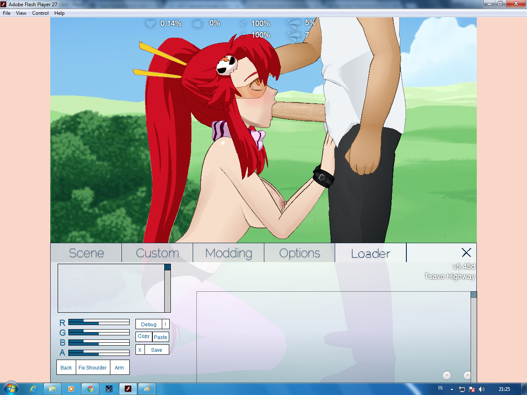This screenshot has height=395, width=527.
Task: Open Google Chrome from the taskbar
Action: tap(90, 389)
